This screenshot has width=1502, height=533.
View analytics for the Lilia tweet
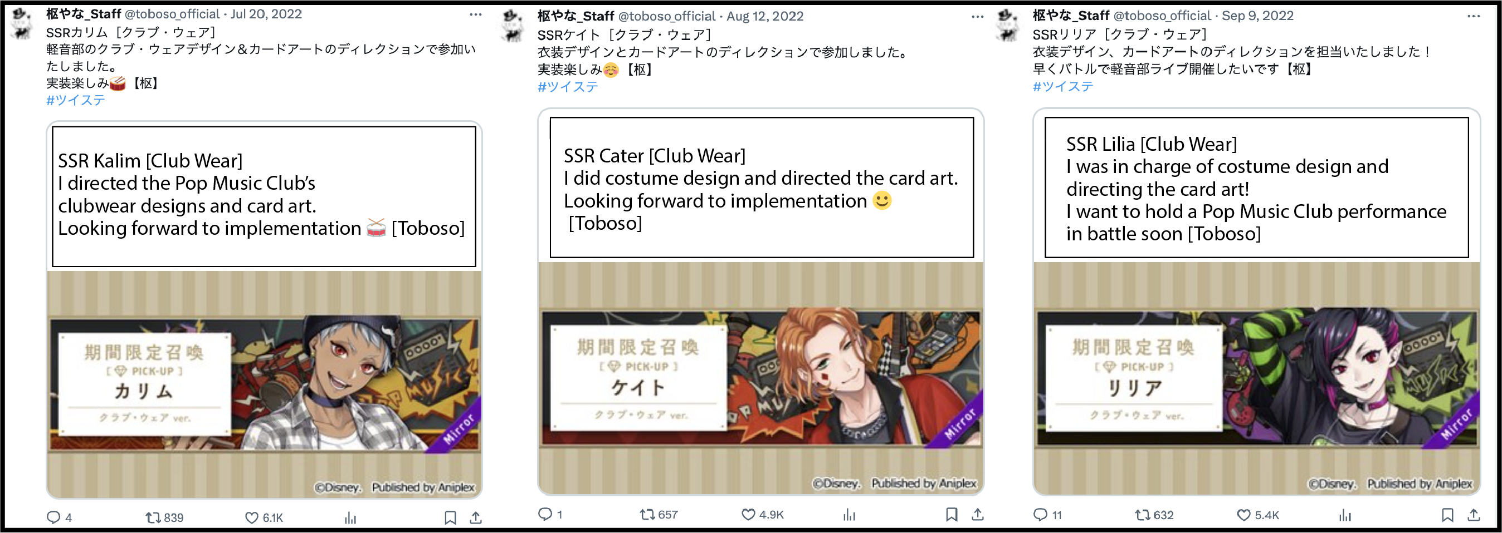(1344, 515)
